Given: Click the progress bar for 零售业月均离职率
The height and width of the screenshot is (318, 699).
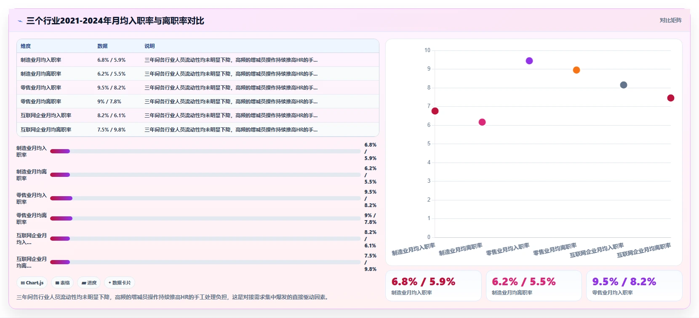Looking at the screenshot, I should [x=205, y=218].
